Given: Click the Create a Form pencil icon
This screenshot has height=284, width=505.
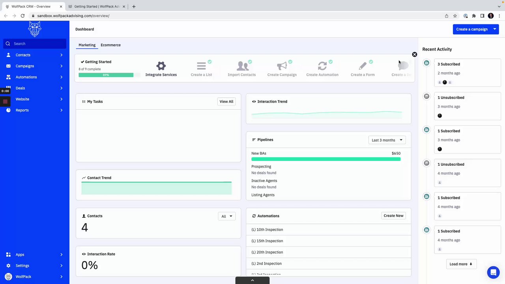Looking at the screenshot, I should click(363, 66).
